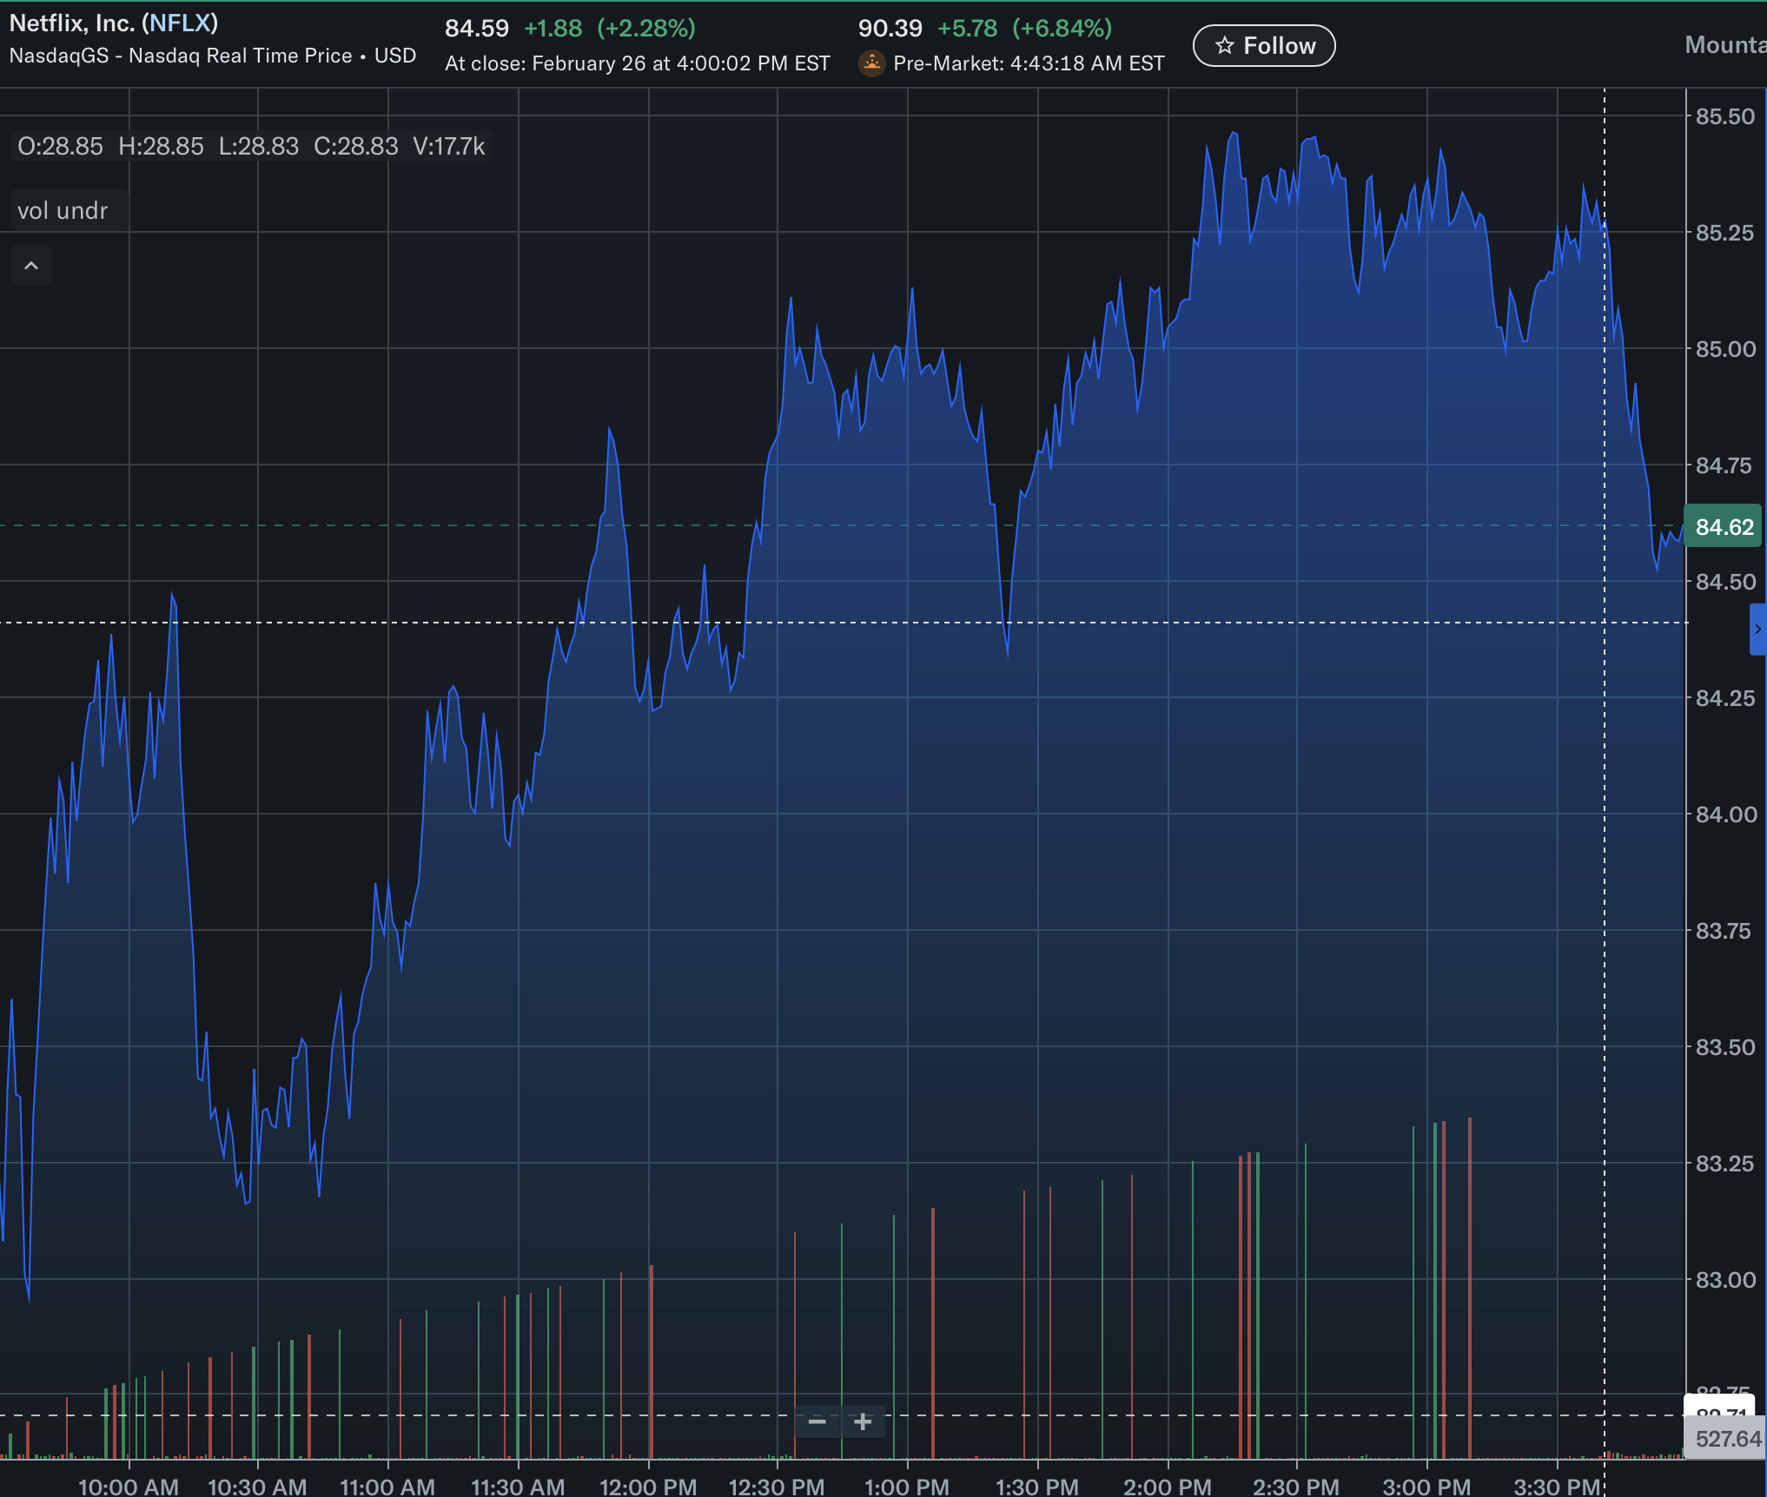The height and width of the screenshot is (1497, 1767).
Task: Zoom out using the minus button
Action: (817, 1421)
